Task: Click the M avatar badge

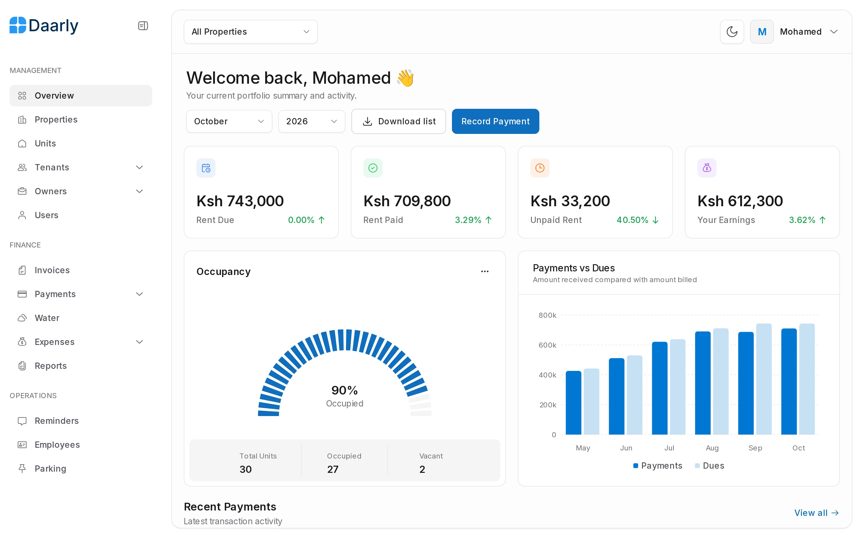Action: (761, 32)
